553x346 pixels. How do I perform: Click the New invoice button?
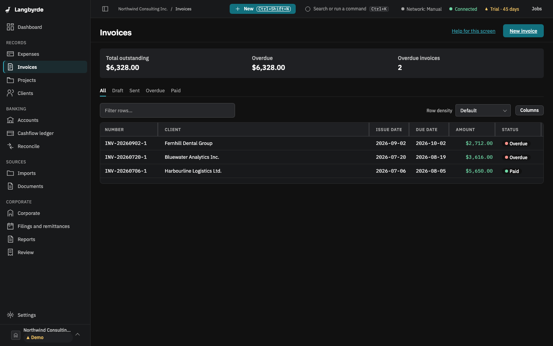523,31
